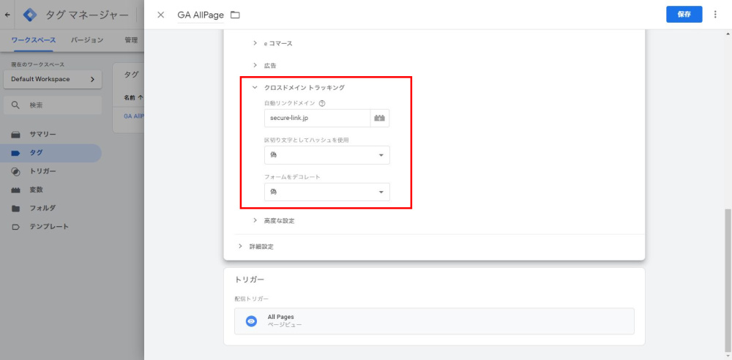Collapse the クロスドメイン トラッキング section
The width and height of the screenshot is (732, 360).
tap(255, 88)
